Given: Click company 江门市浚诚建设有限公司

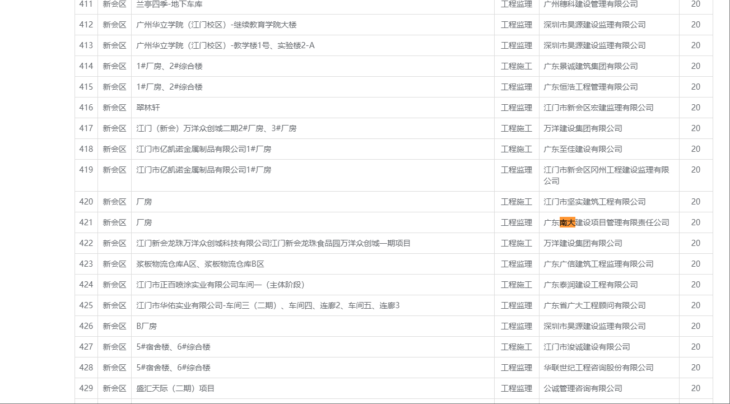Looking at the screenshot, I should click(587, 347).
